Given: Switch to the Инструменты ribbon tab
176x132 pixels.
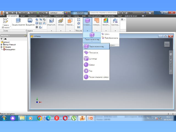Looking at the screenshot, I should tap(45, 16).
